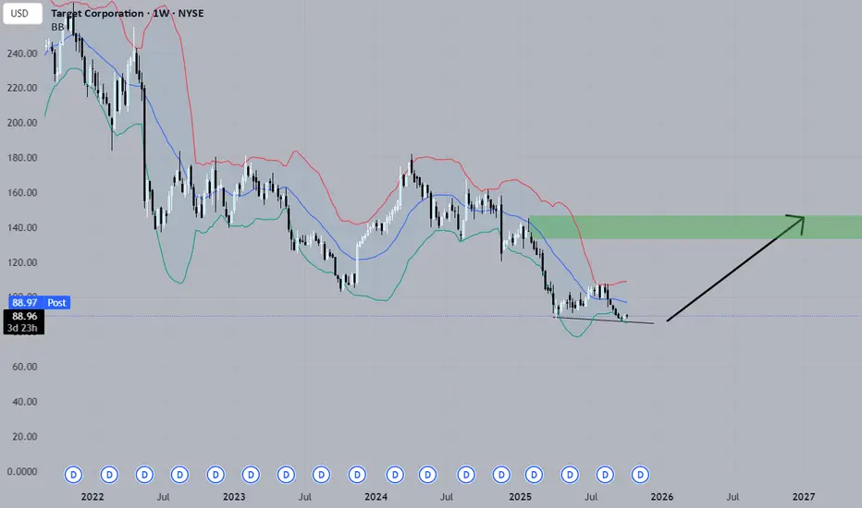The width and height of the screenshot is (862, 508).
Task: Click the 2026 time axis label
Action: point(662,497)
